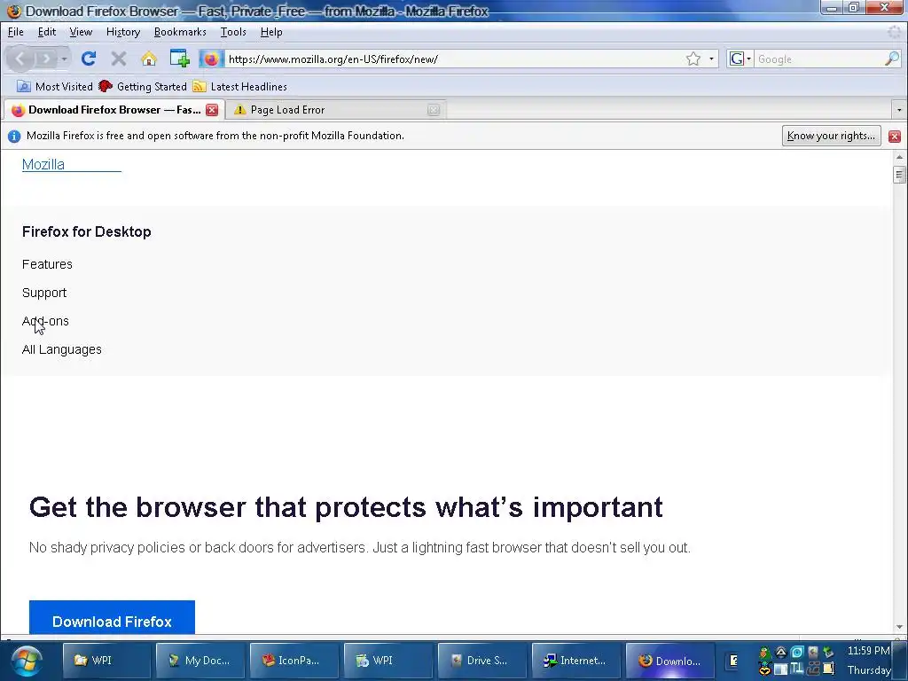Open the Edit menu

[47, 32]
